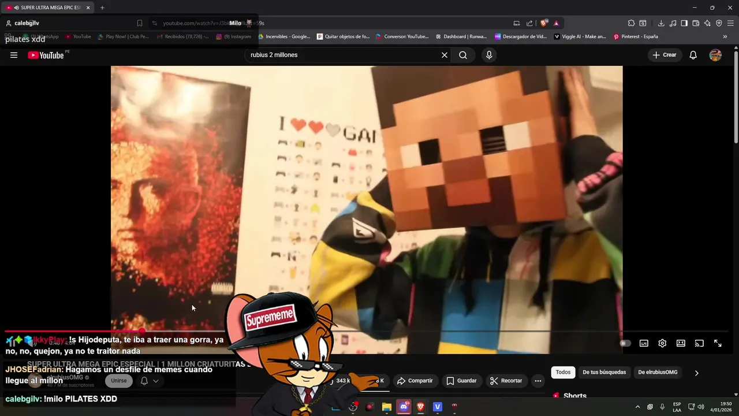Open the Quitar objetos de fo... bookmark
739x416 pixels.
point(343,36)
